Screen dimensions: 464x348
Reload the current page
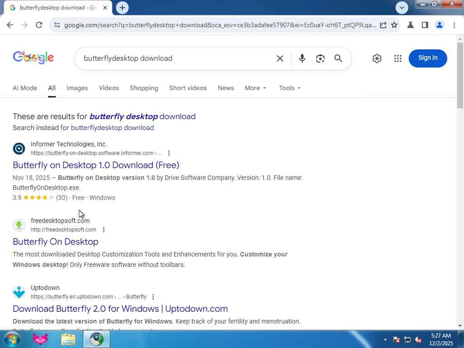[x=39, y=25]
